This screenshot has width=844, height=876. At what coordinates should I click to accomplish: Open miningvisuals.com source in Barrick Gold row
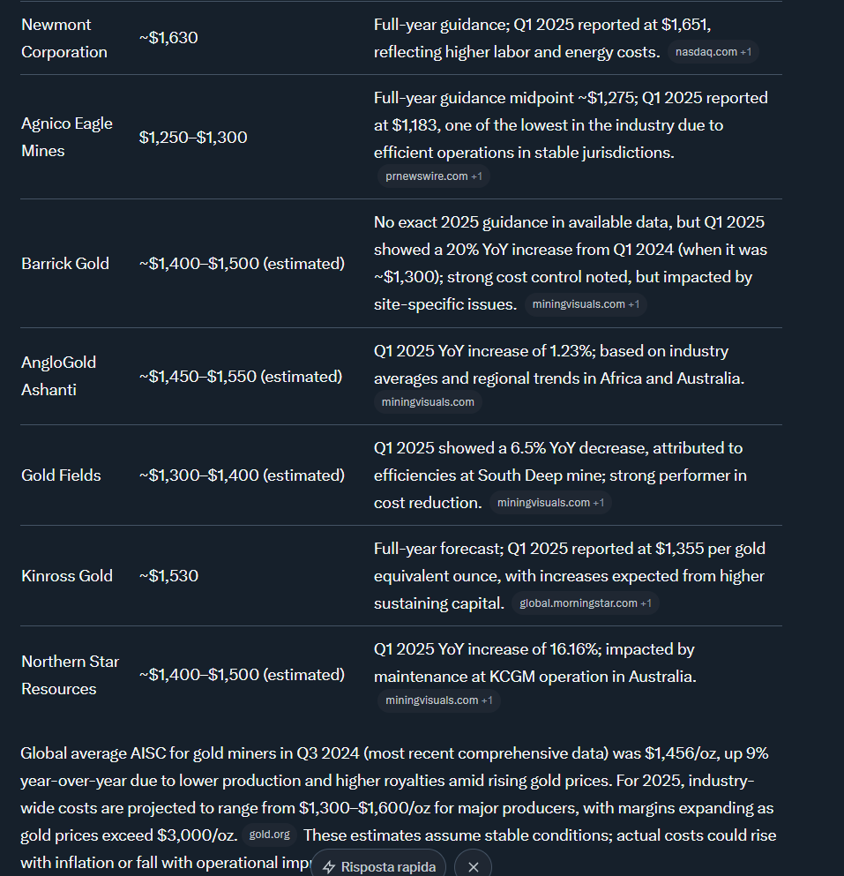586,304
